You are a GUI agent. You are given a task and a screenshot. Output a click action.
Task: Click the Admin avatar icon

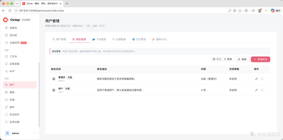click(7, 133)
